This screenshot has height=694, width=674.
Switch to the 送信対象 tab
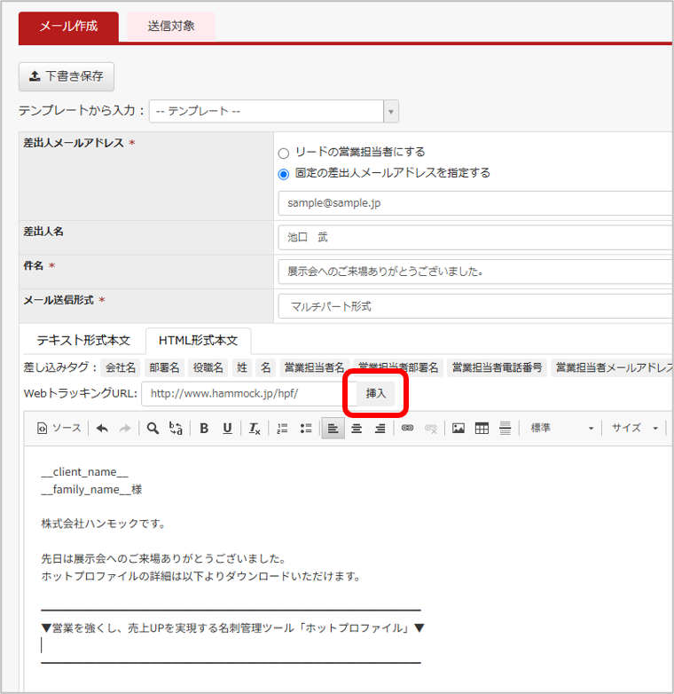click(171, 27)
